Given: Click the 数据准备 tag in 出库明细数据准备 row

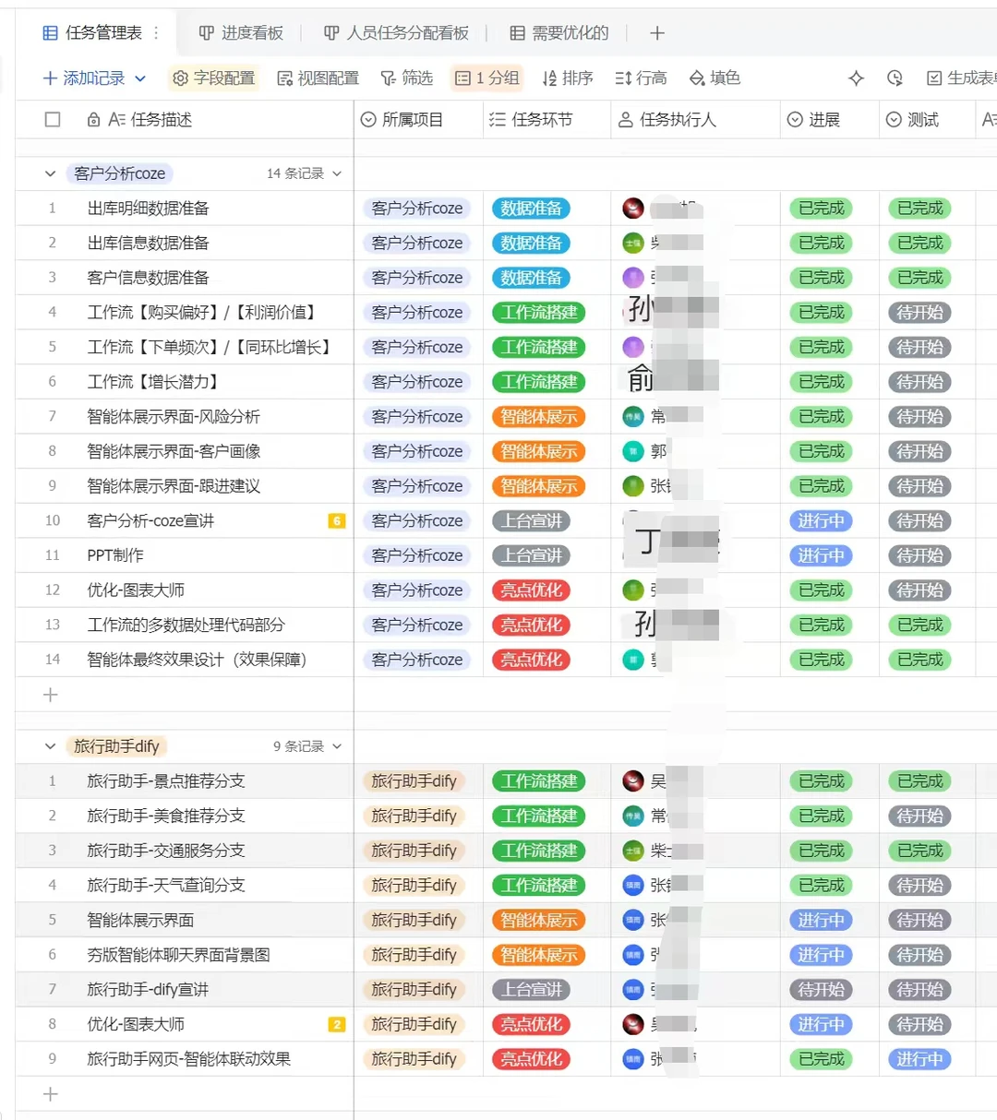Looking at the screenshot, I should coord(531,209).
